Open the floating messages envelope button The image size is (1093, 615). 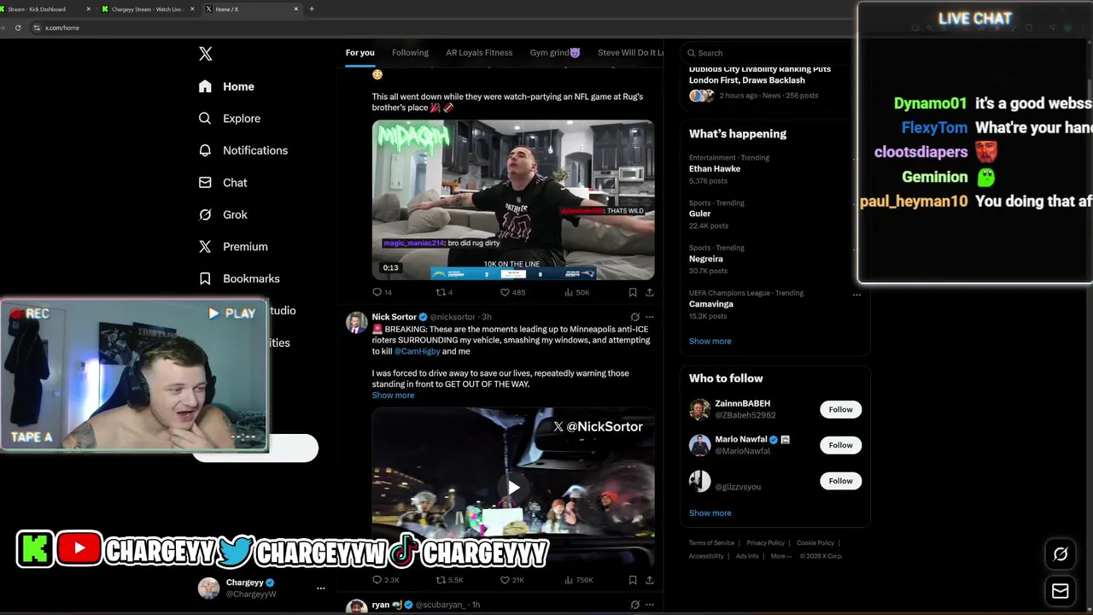pos(1061,591)
